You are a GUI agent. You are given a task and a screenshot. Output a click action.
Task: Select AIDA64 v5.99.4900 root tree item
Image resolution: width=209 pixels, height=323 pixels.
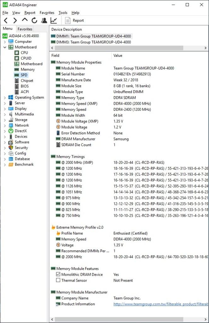click(x=21, y=36)
